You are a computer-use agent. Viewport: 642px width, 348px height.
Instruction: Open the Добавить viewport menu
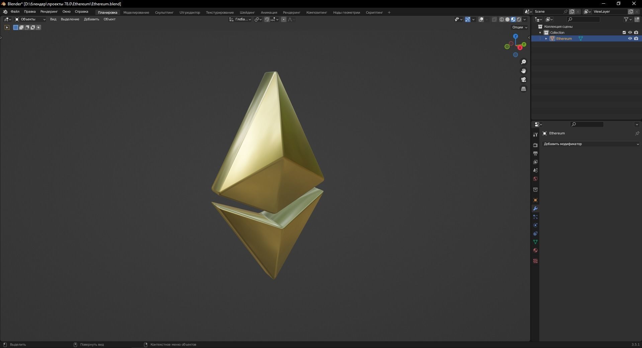91,19
